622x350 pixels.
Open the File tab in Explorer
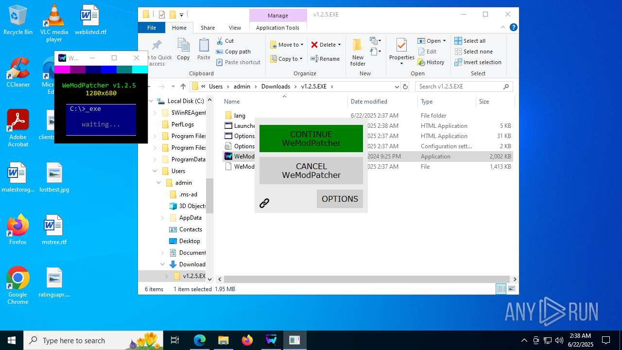pos(152,28)
